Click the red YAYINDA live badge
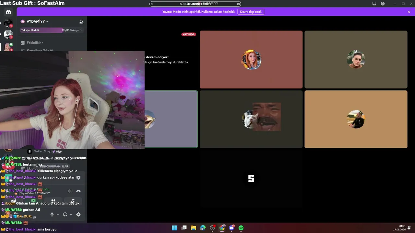Screen dimensions: 415x233 189,34
